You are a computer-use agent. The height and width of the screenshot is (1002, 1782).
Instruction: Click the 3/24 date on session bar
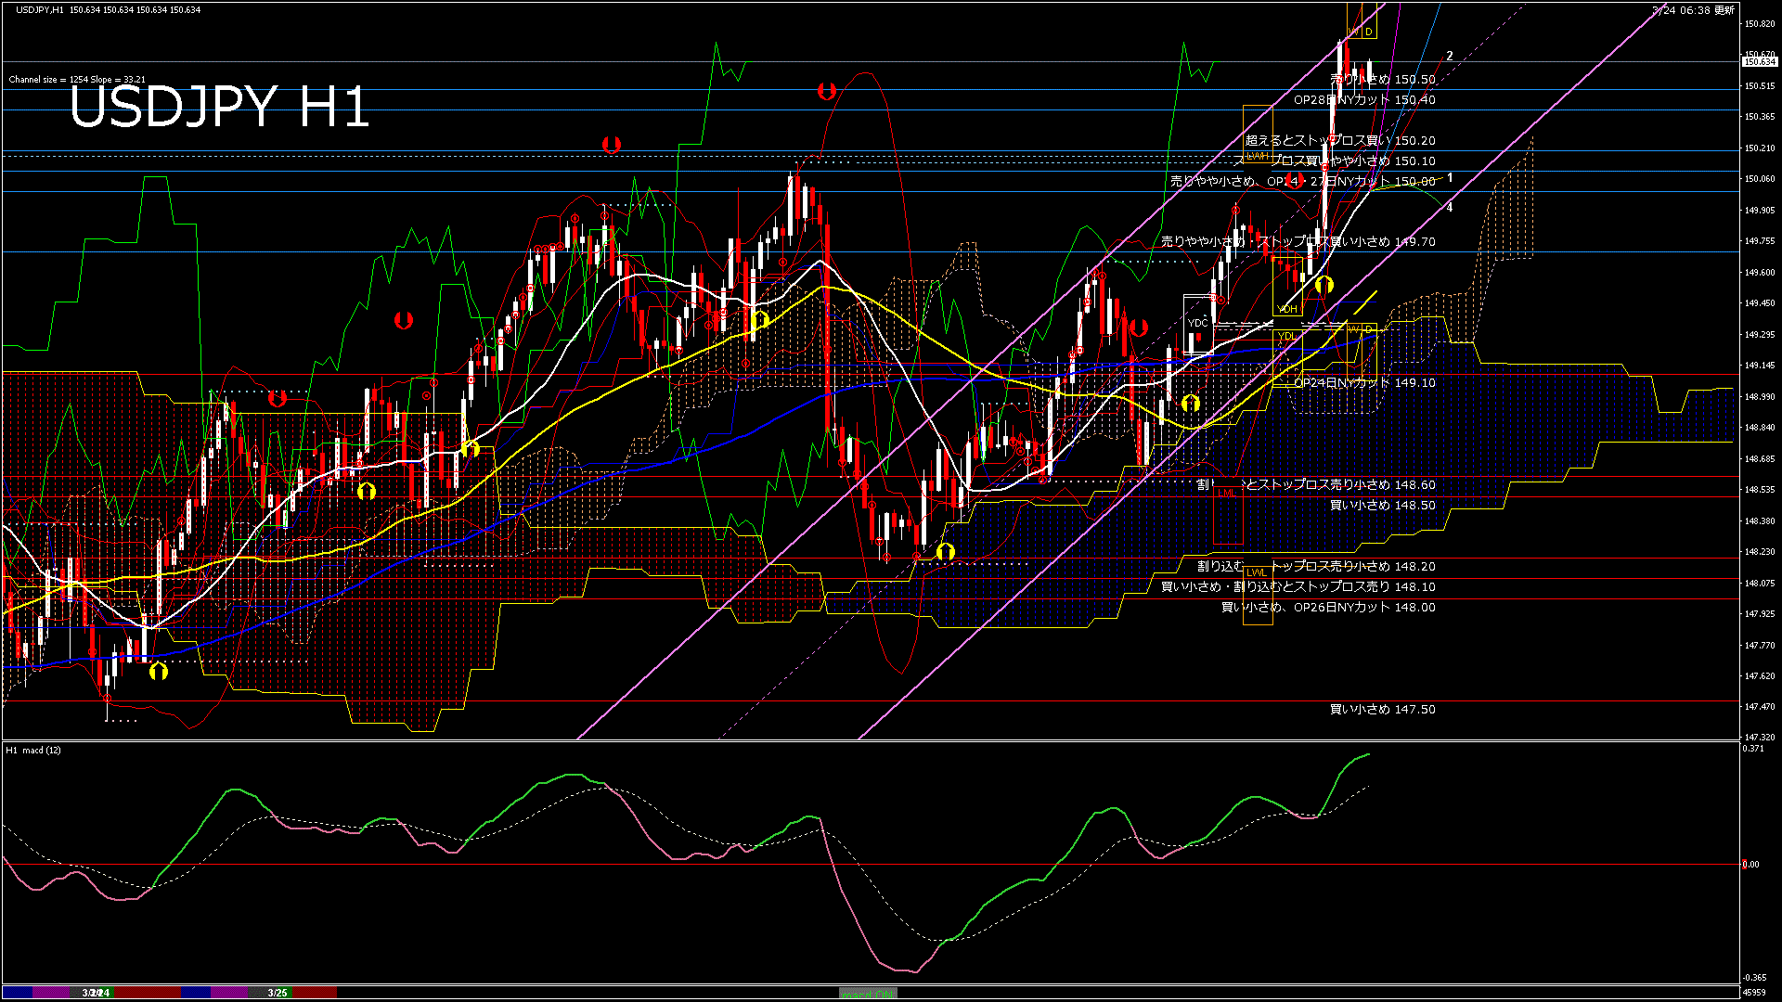click(96, 993)
